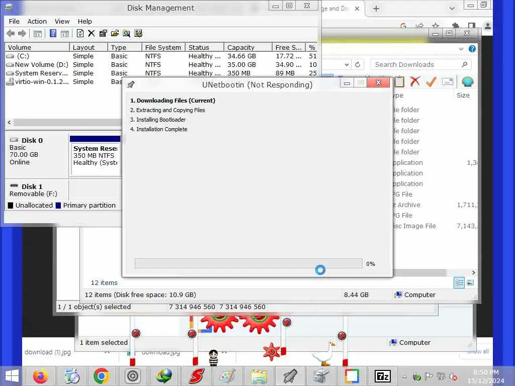Open Paint palette icon on taskbar

click(228, 376)
